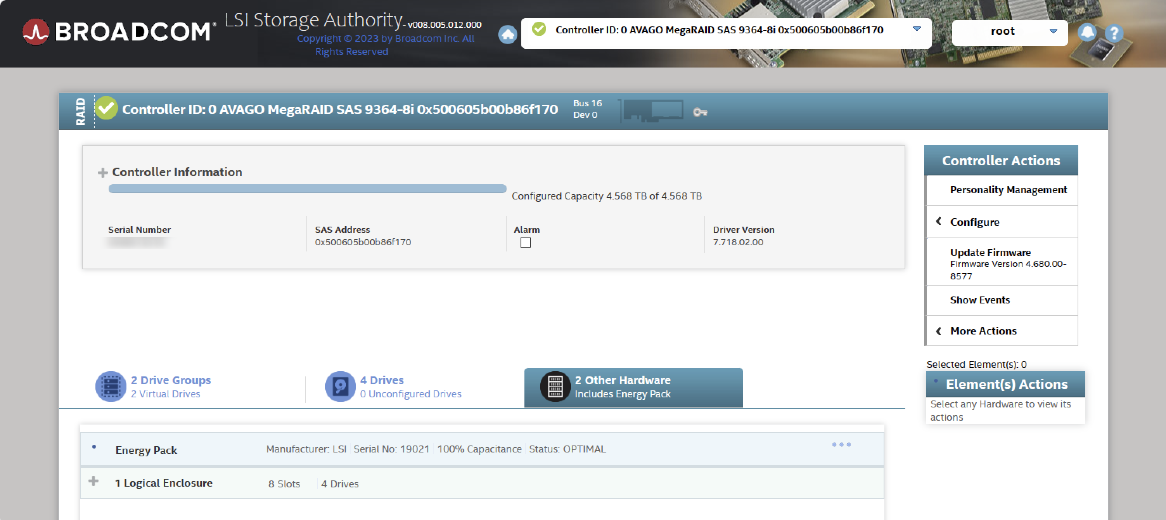
Task: Click the SAS Address value 0x500605b00b86f170
Action: (363, 242)
